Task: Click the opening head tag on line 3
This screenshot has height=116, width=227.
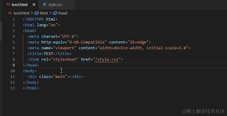Action: pos(30,31)
